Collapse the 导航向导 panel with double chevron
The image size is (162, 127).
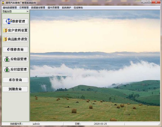tap(28, 11)
